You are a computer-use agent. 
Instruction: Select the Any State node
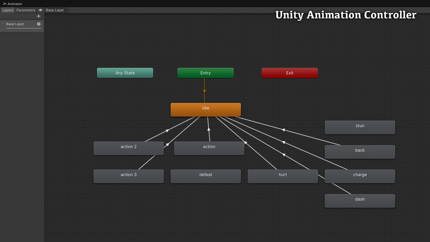point(125,72)
